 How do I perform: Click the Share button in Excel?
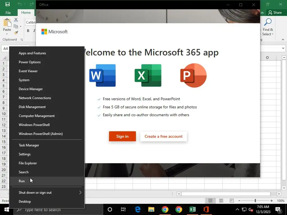[275, 13]
